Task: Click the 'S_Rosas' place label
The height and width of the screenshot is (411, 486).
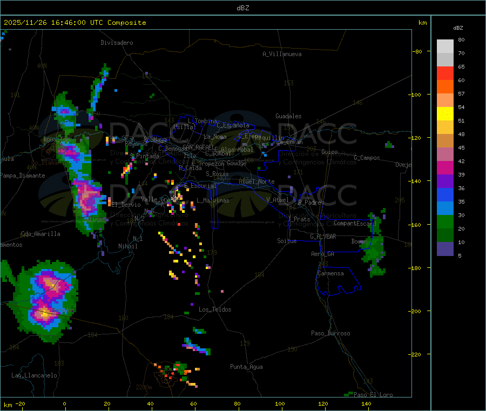Action: pyautogui.click(x=217, y=174)
